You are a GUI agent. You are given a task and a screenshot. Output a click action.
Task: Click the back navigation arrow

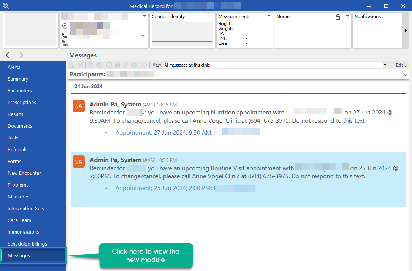click(x=9, y=55)
